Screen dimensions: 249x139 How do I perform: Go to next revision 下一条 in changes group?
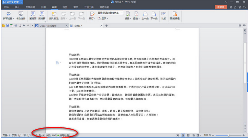click(154, 16)
